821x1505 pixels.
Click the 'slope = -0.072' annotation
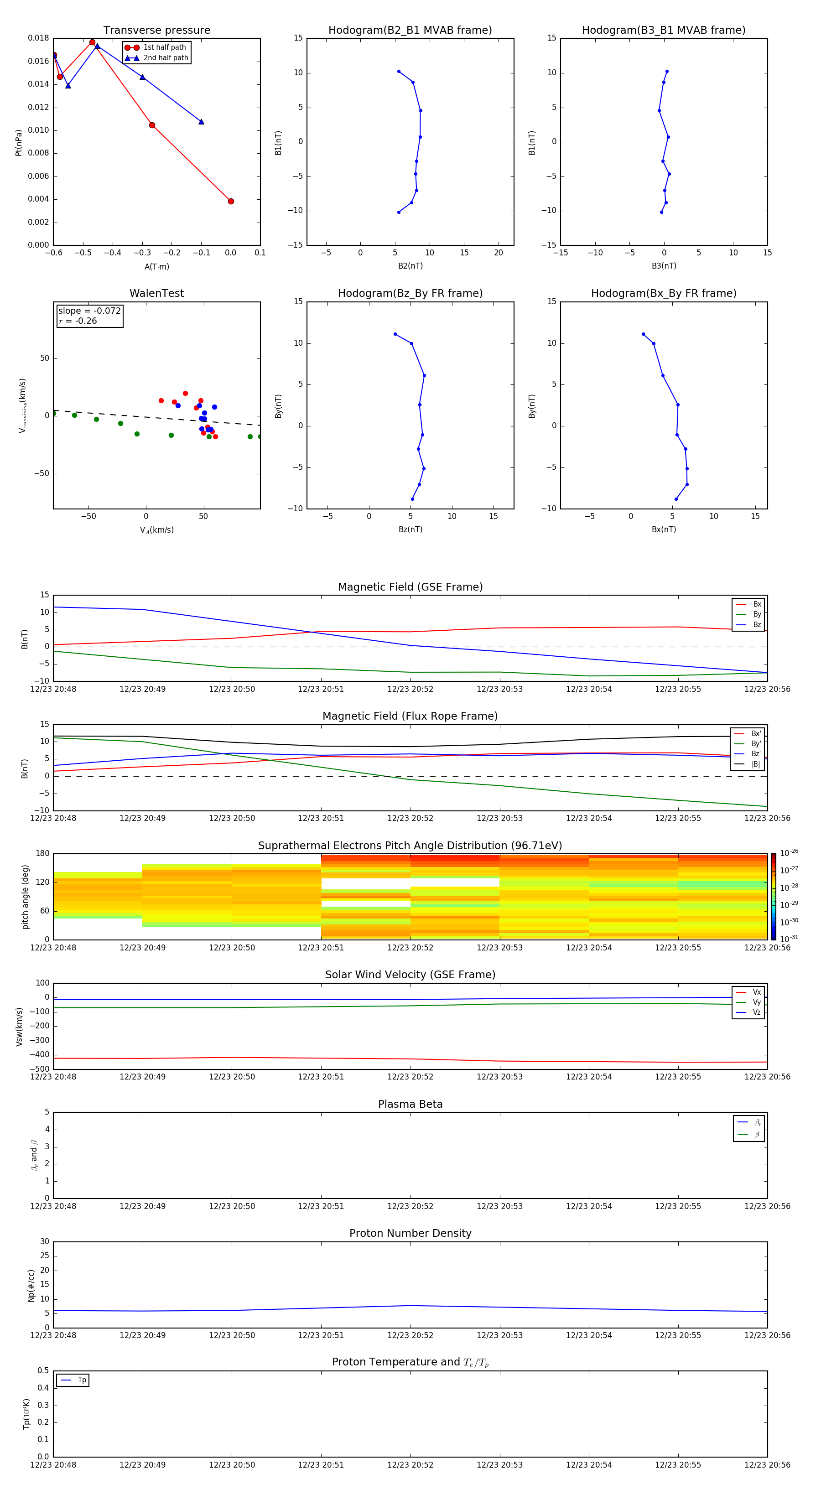point(89,311)
